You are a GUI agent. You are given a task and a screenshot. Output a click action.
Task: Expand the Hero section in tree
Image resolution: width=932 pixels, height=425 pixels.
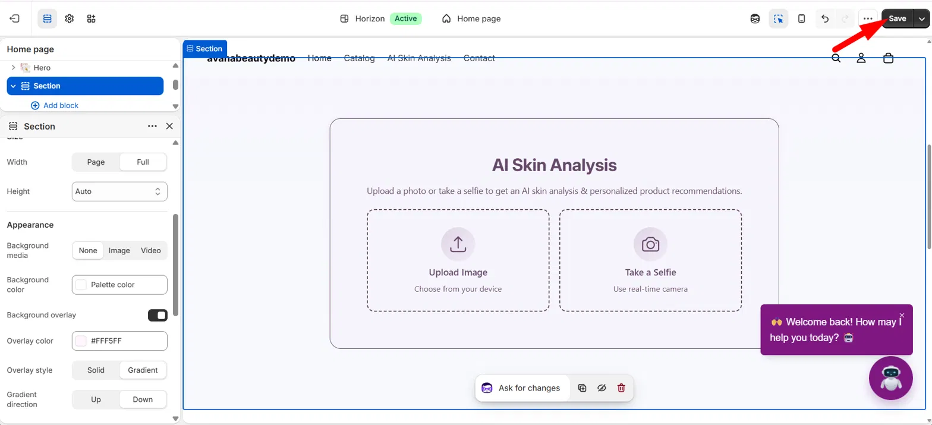[13, 68]
